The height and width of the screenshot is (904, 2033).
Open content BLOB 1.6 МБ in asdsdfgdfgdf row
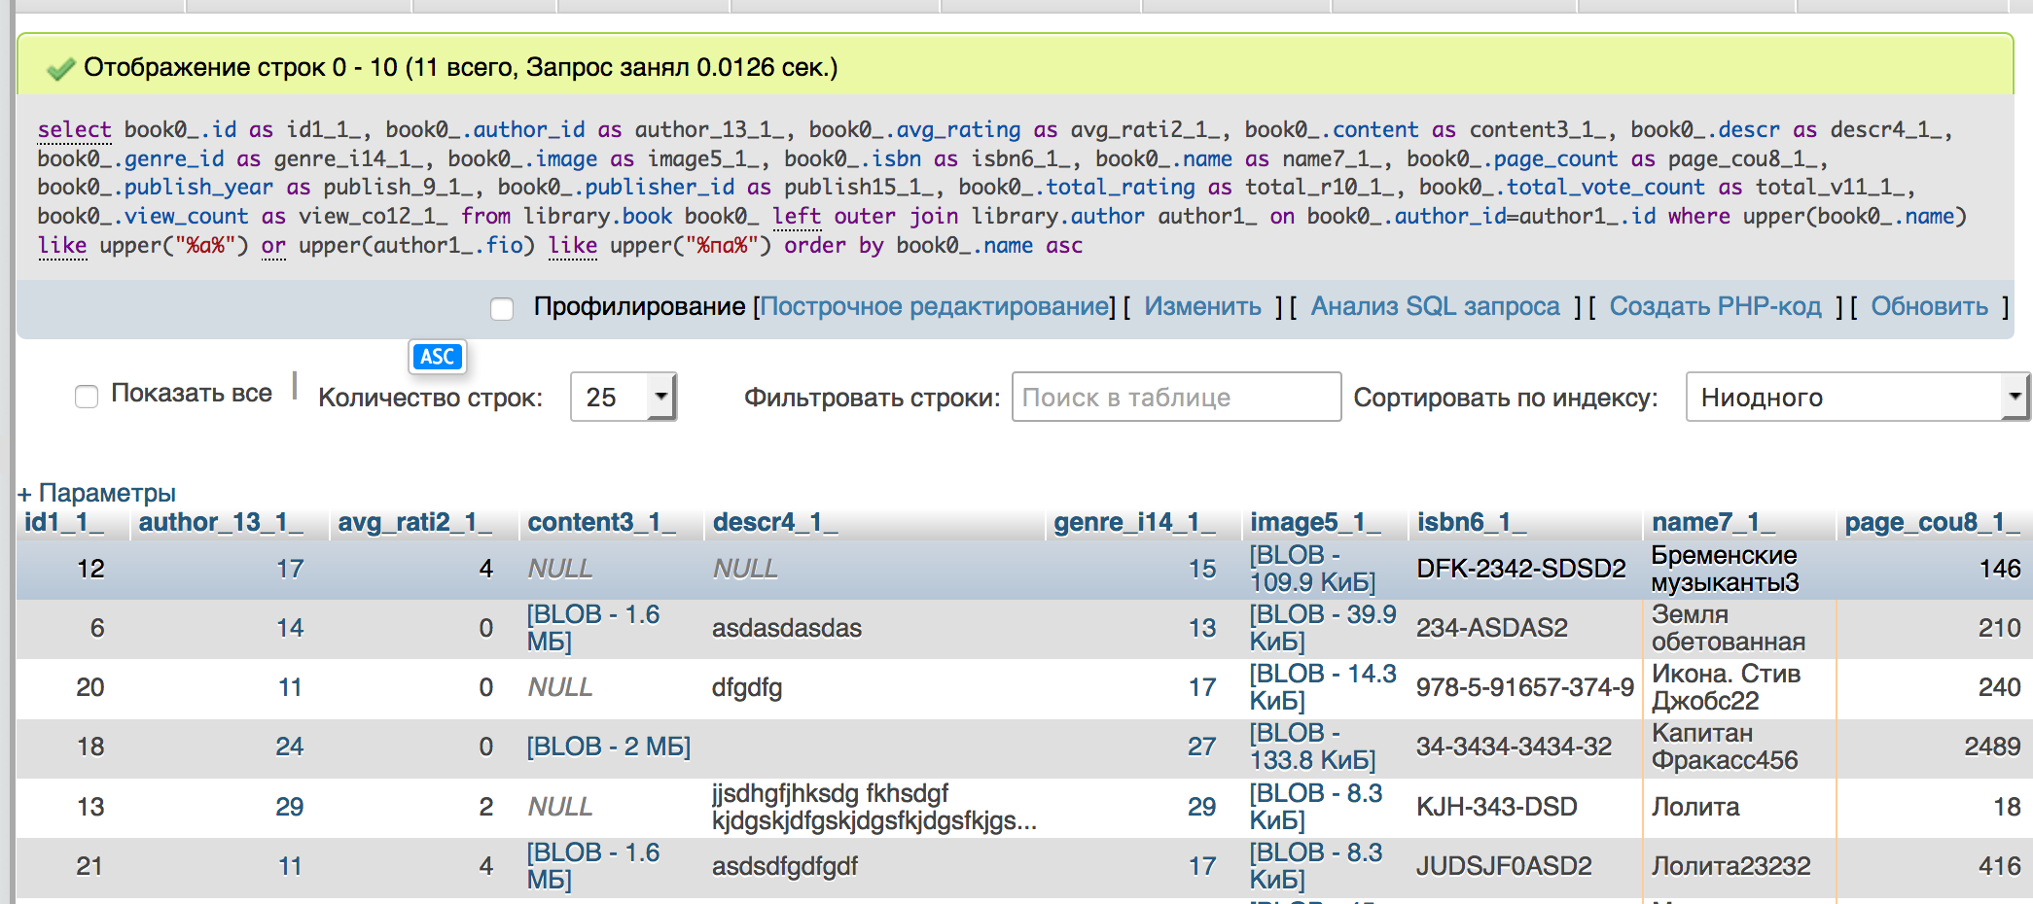pos(593,866)
